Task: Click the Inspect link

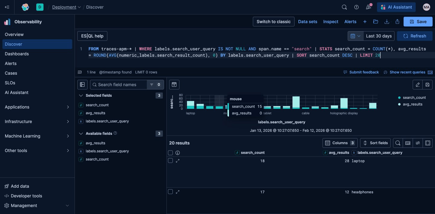Action: coord(331,21)
